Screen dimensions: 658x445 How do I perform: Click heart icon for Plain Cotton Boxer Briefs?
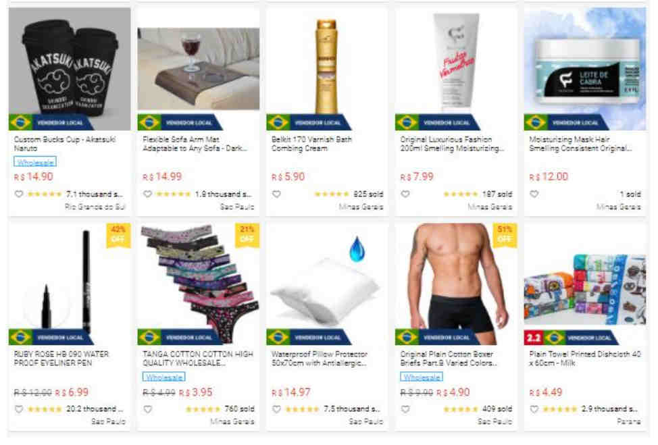coord(405,409)
